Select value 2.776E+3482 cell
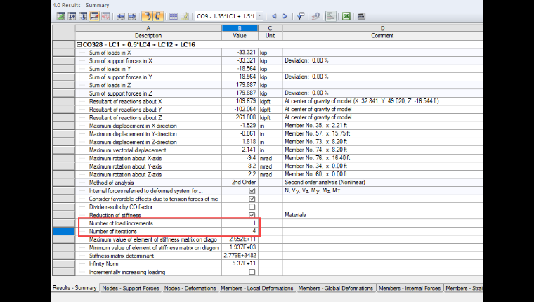This screenshot has width=534, height=302. point(240,256)
